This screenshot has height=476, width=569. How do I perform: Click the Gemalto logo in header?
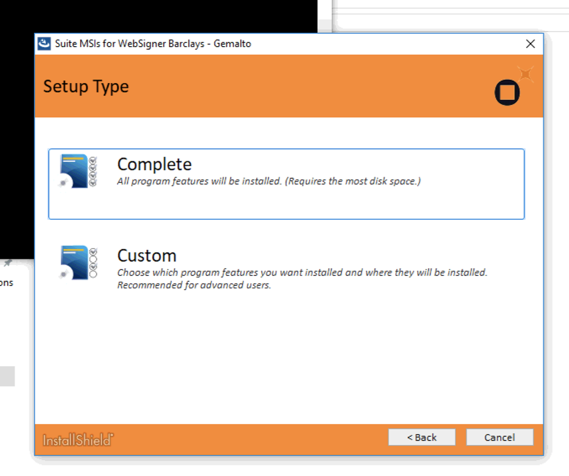click(x=514, y=86)
